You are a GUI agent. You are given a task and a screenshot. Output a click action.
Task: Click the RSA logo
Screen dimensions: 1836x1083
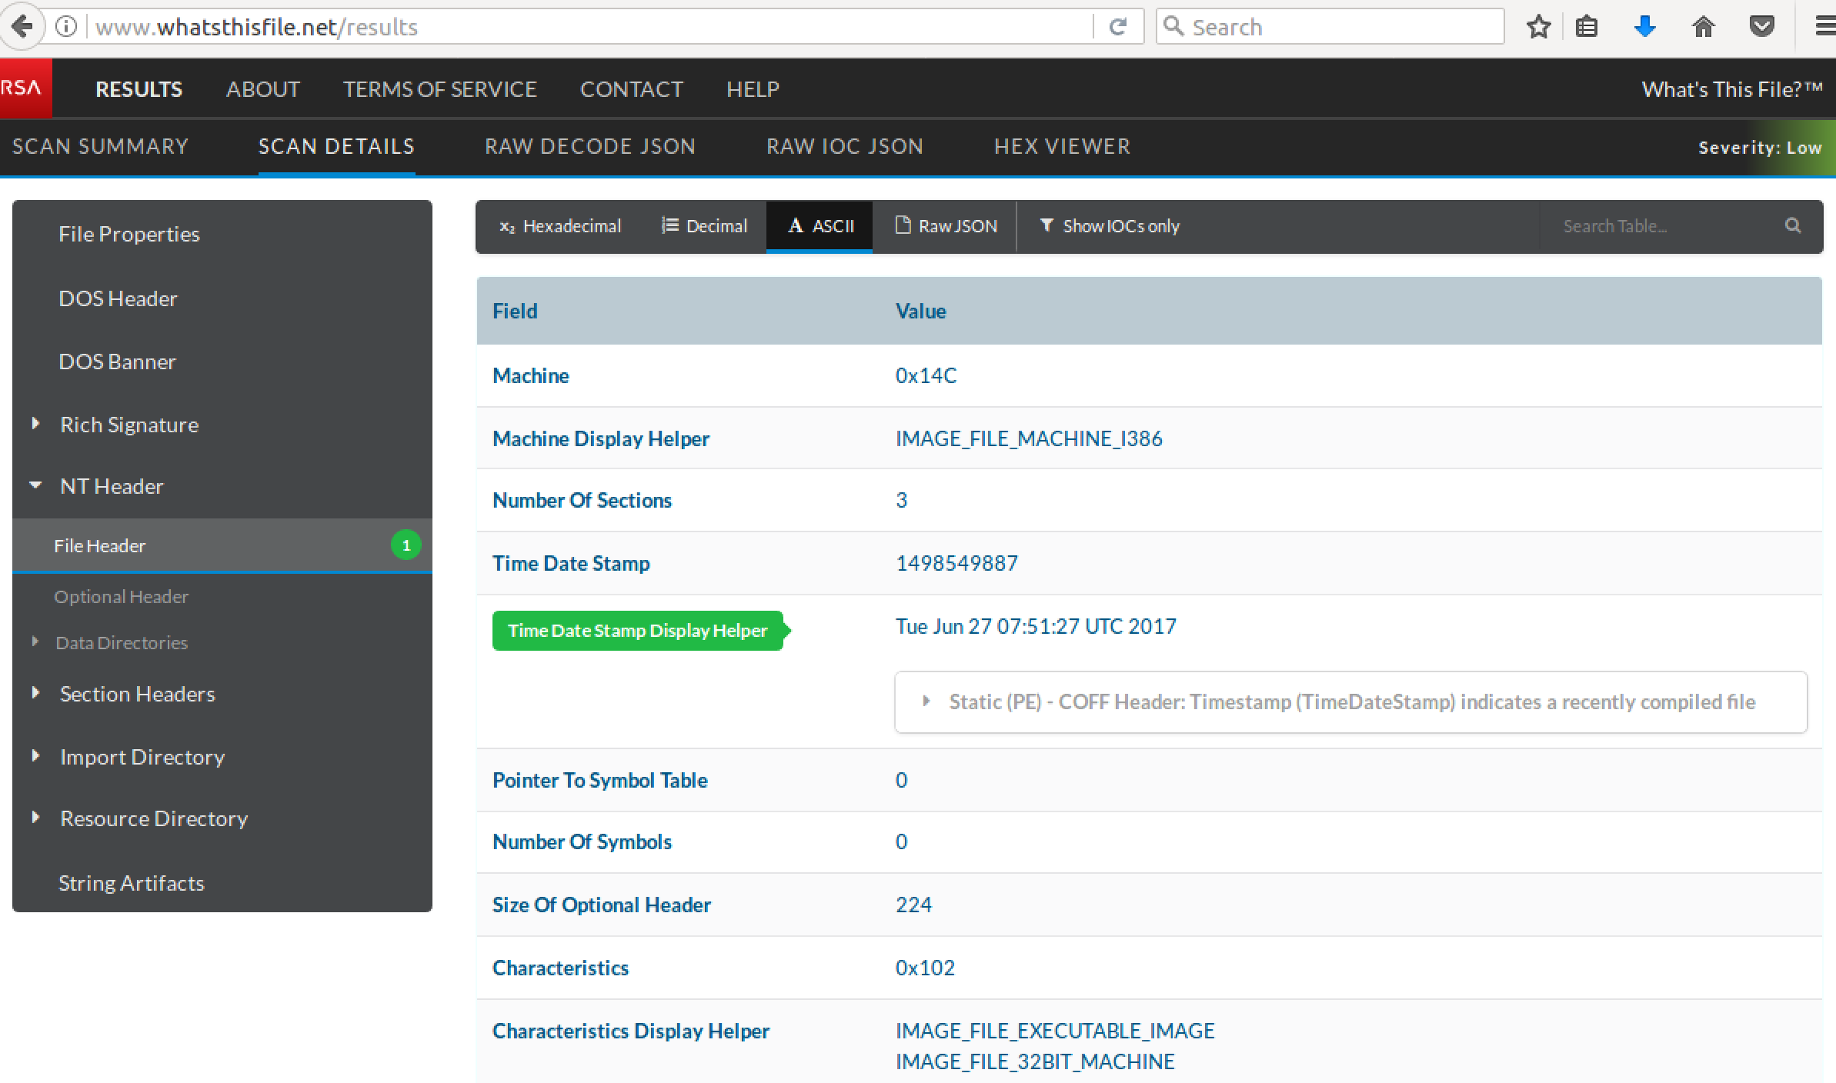click(x=23, y=88)
